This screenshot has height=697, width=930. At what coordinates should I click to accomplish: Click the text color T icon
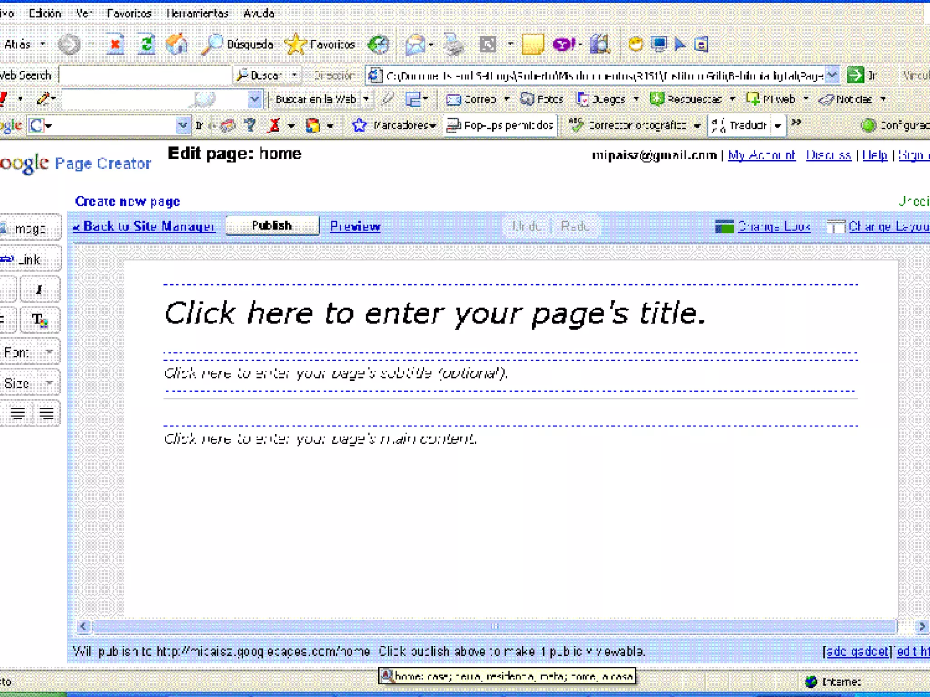tap(40, 320)
